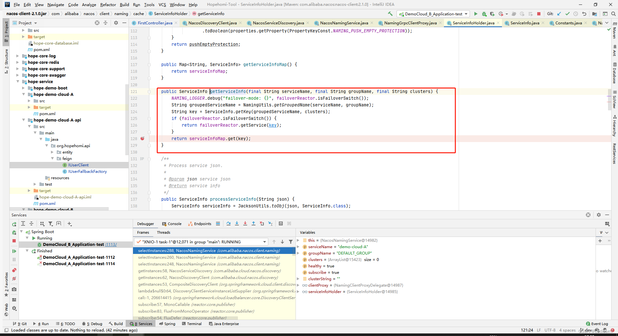Collapse Spring Boot node in Services
Screen dimensions: 618x336
pyautogui.click(x=21, y=231)
